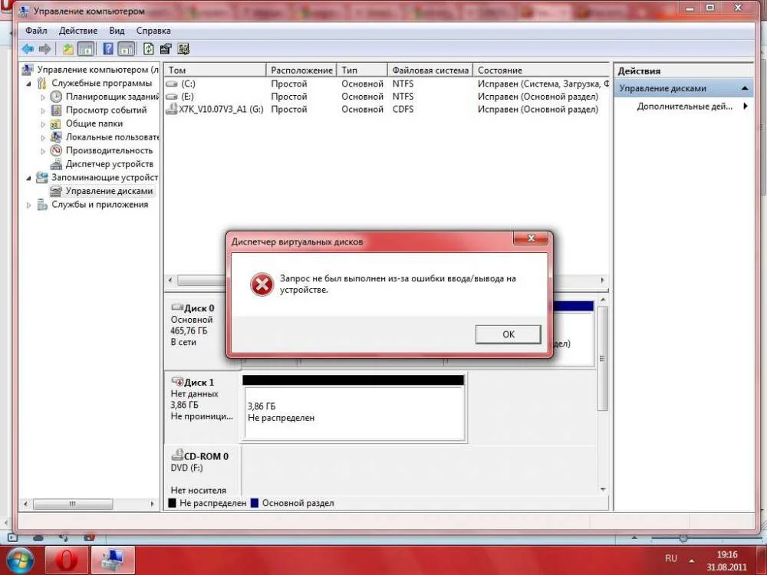Select Управление дисками in the tree
767x575 pixels.
pyautogui.click(x=109, y=191)
